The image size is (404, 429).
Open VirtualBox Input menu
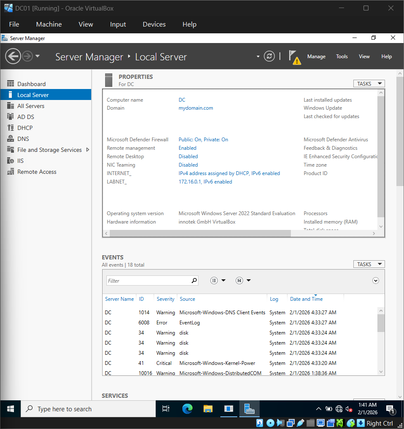point(118,24)
